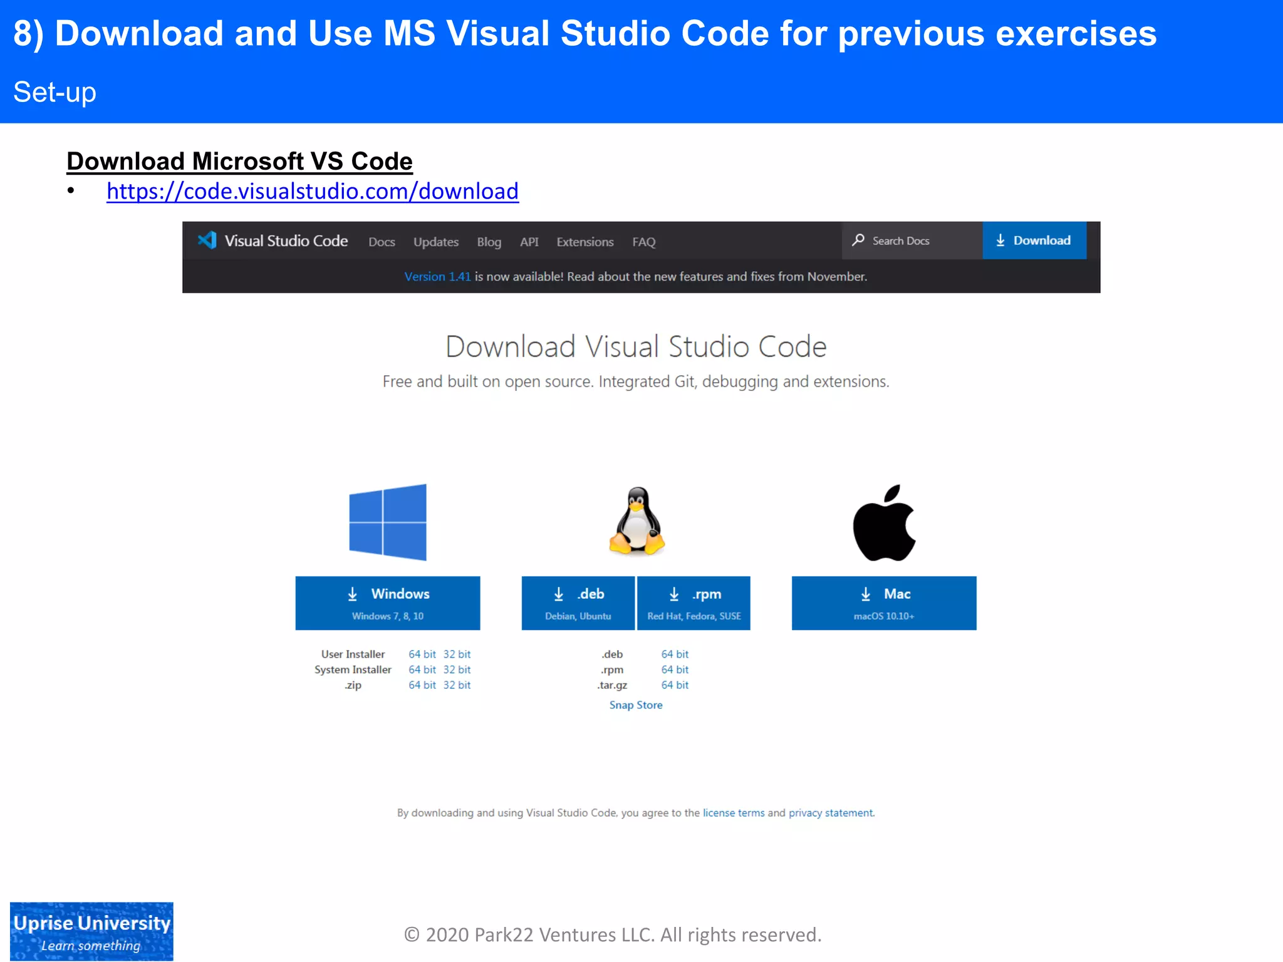This screenshot has width=1283, height=962.
Task: Select System Installer 32 bit link
Action: pyautogui.click(x=457, y=670)
